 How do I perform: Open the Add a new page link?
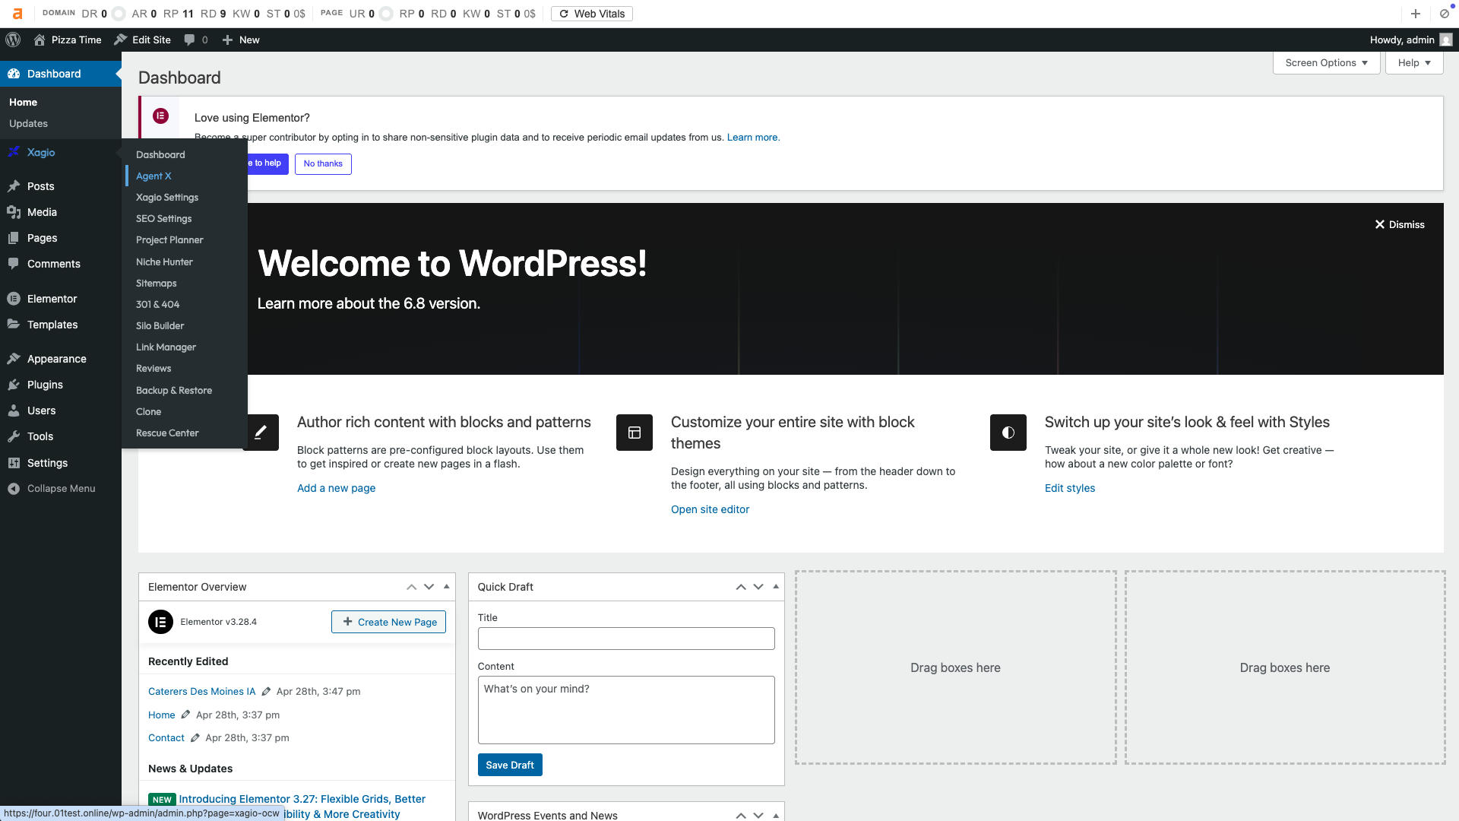pos(336,488)
